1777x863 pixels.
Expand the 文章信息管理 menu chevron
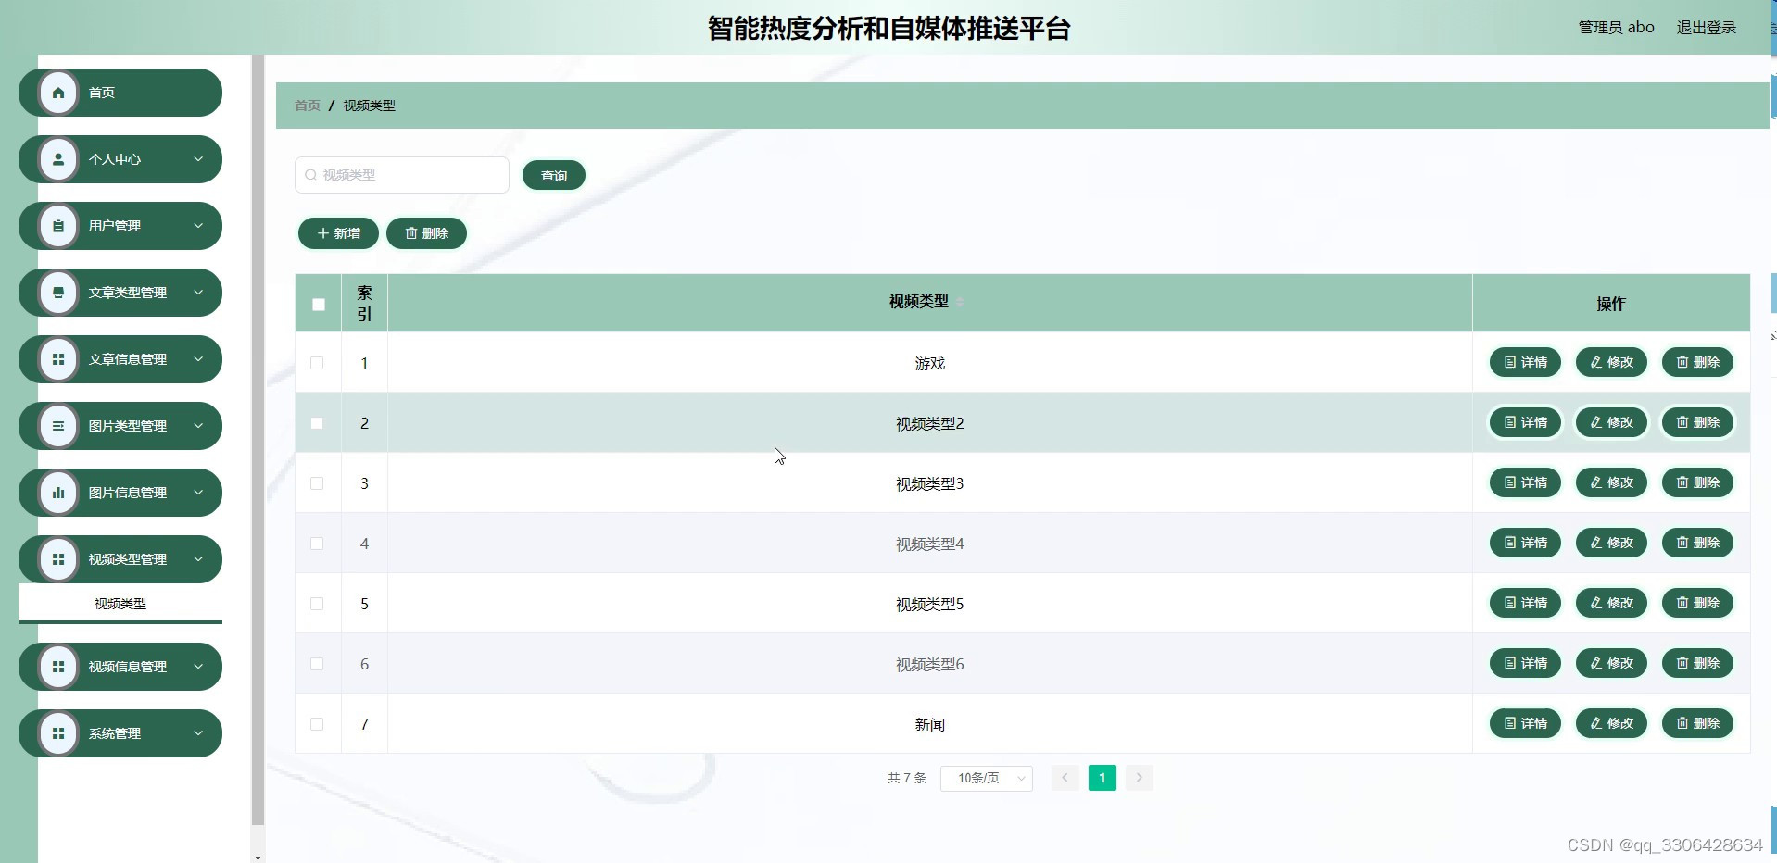[x=198, y=359]
